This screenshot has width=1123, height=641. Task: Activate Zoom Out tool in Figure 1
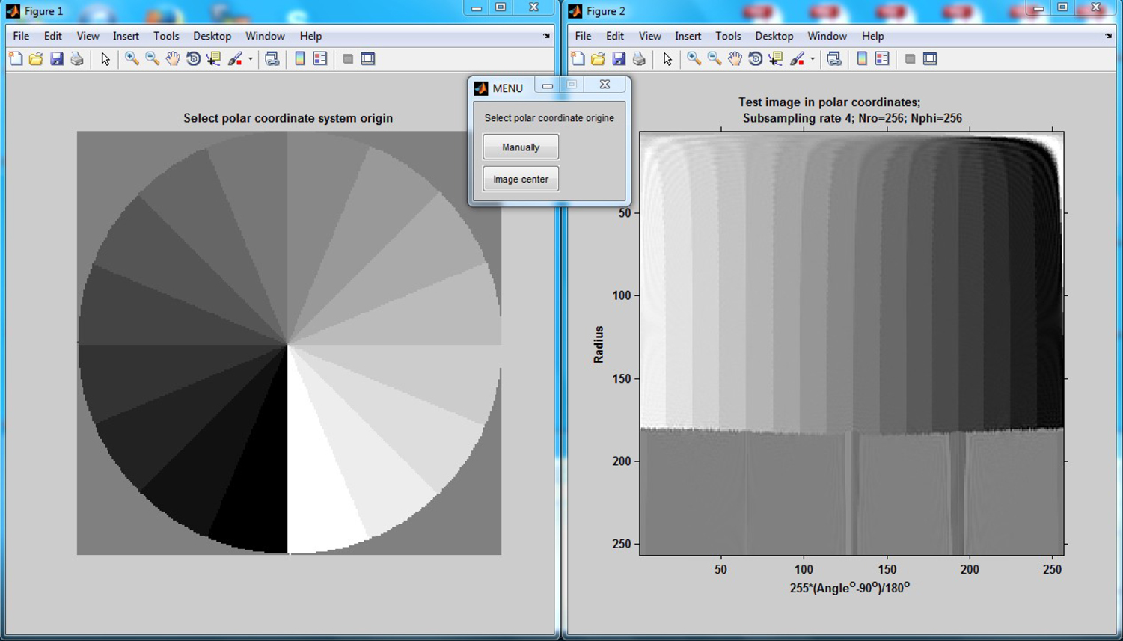(x=153, y=59)
